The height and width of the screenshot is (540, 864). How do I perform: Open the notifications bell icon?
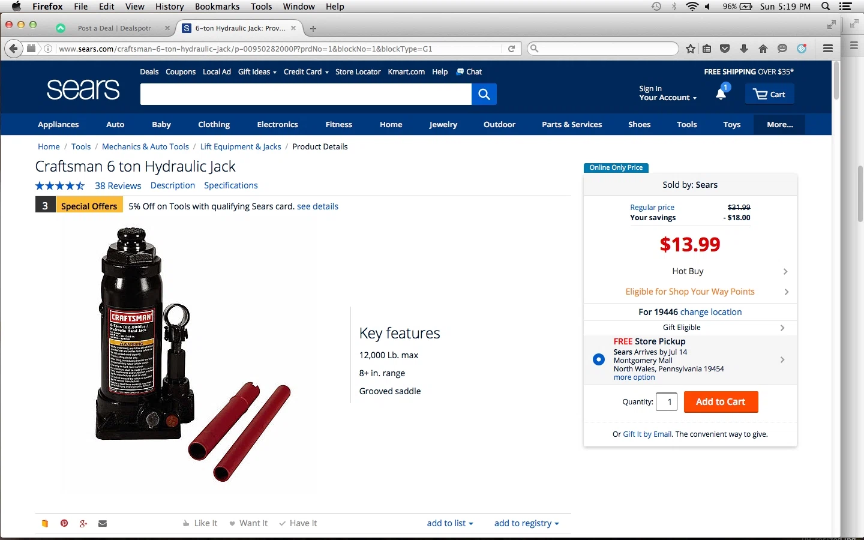pyautogui.click(x=721, y=93)
